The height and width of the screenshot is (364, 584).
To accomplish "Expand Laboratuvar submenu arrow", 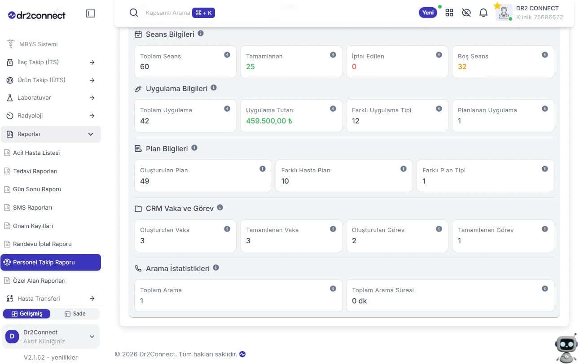I will [92, 98].
